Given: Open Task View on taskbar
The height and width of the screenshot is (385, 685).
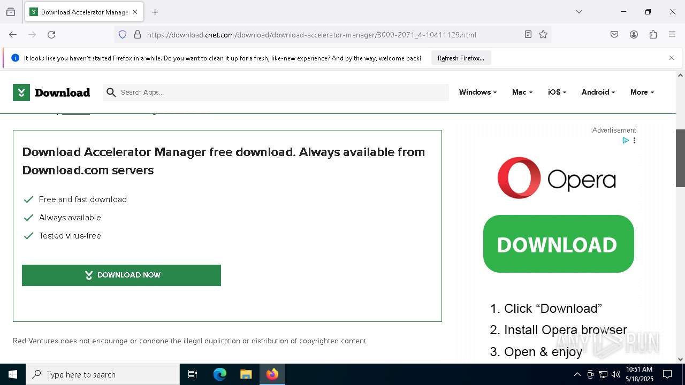Looking at the screenshot, I should point(193,374).
